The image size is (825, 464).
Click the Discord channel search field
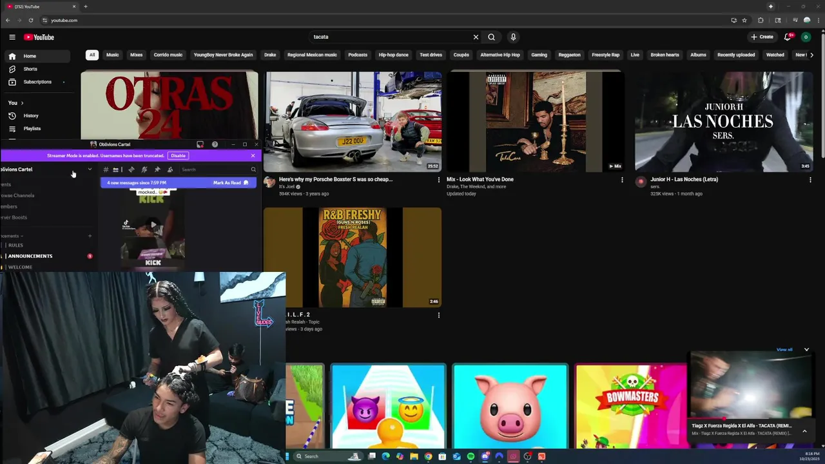pyautogui.click(x=218, y=169)
